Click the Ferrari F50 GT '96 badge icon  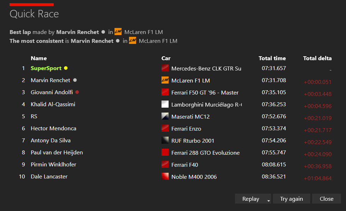tap(165, 92)
